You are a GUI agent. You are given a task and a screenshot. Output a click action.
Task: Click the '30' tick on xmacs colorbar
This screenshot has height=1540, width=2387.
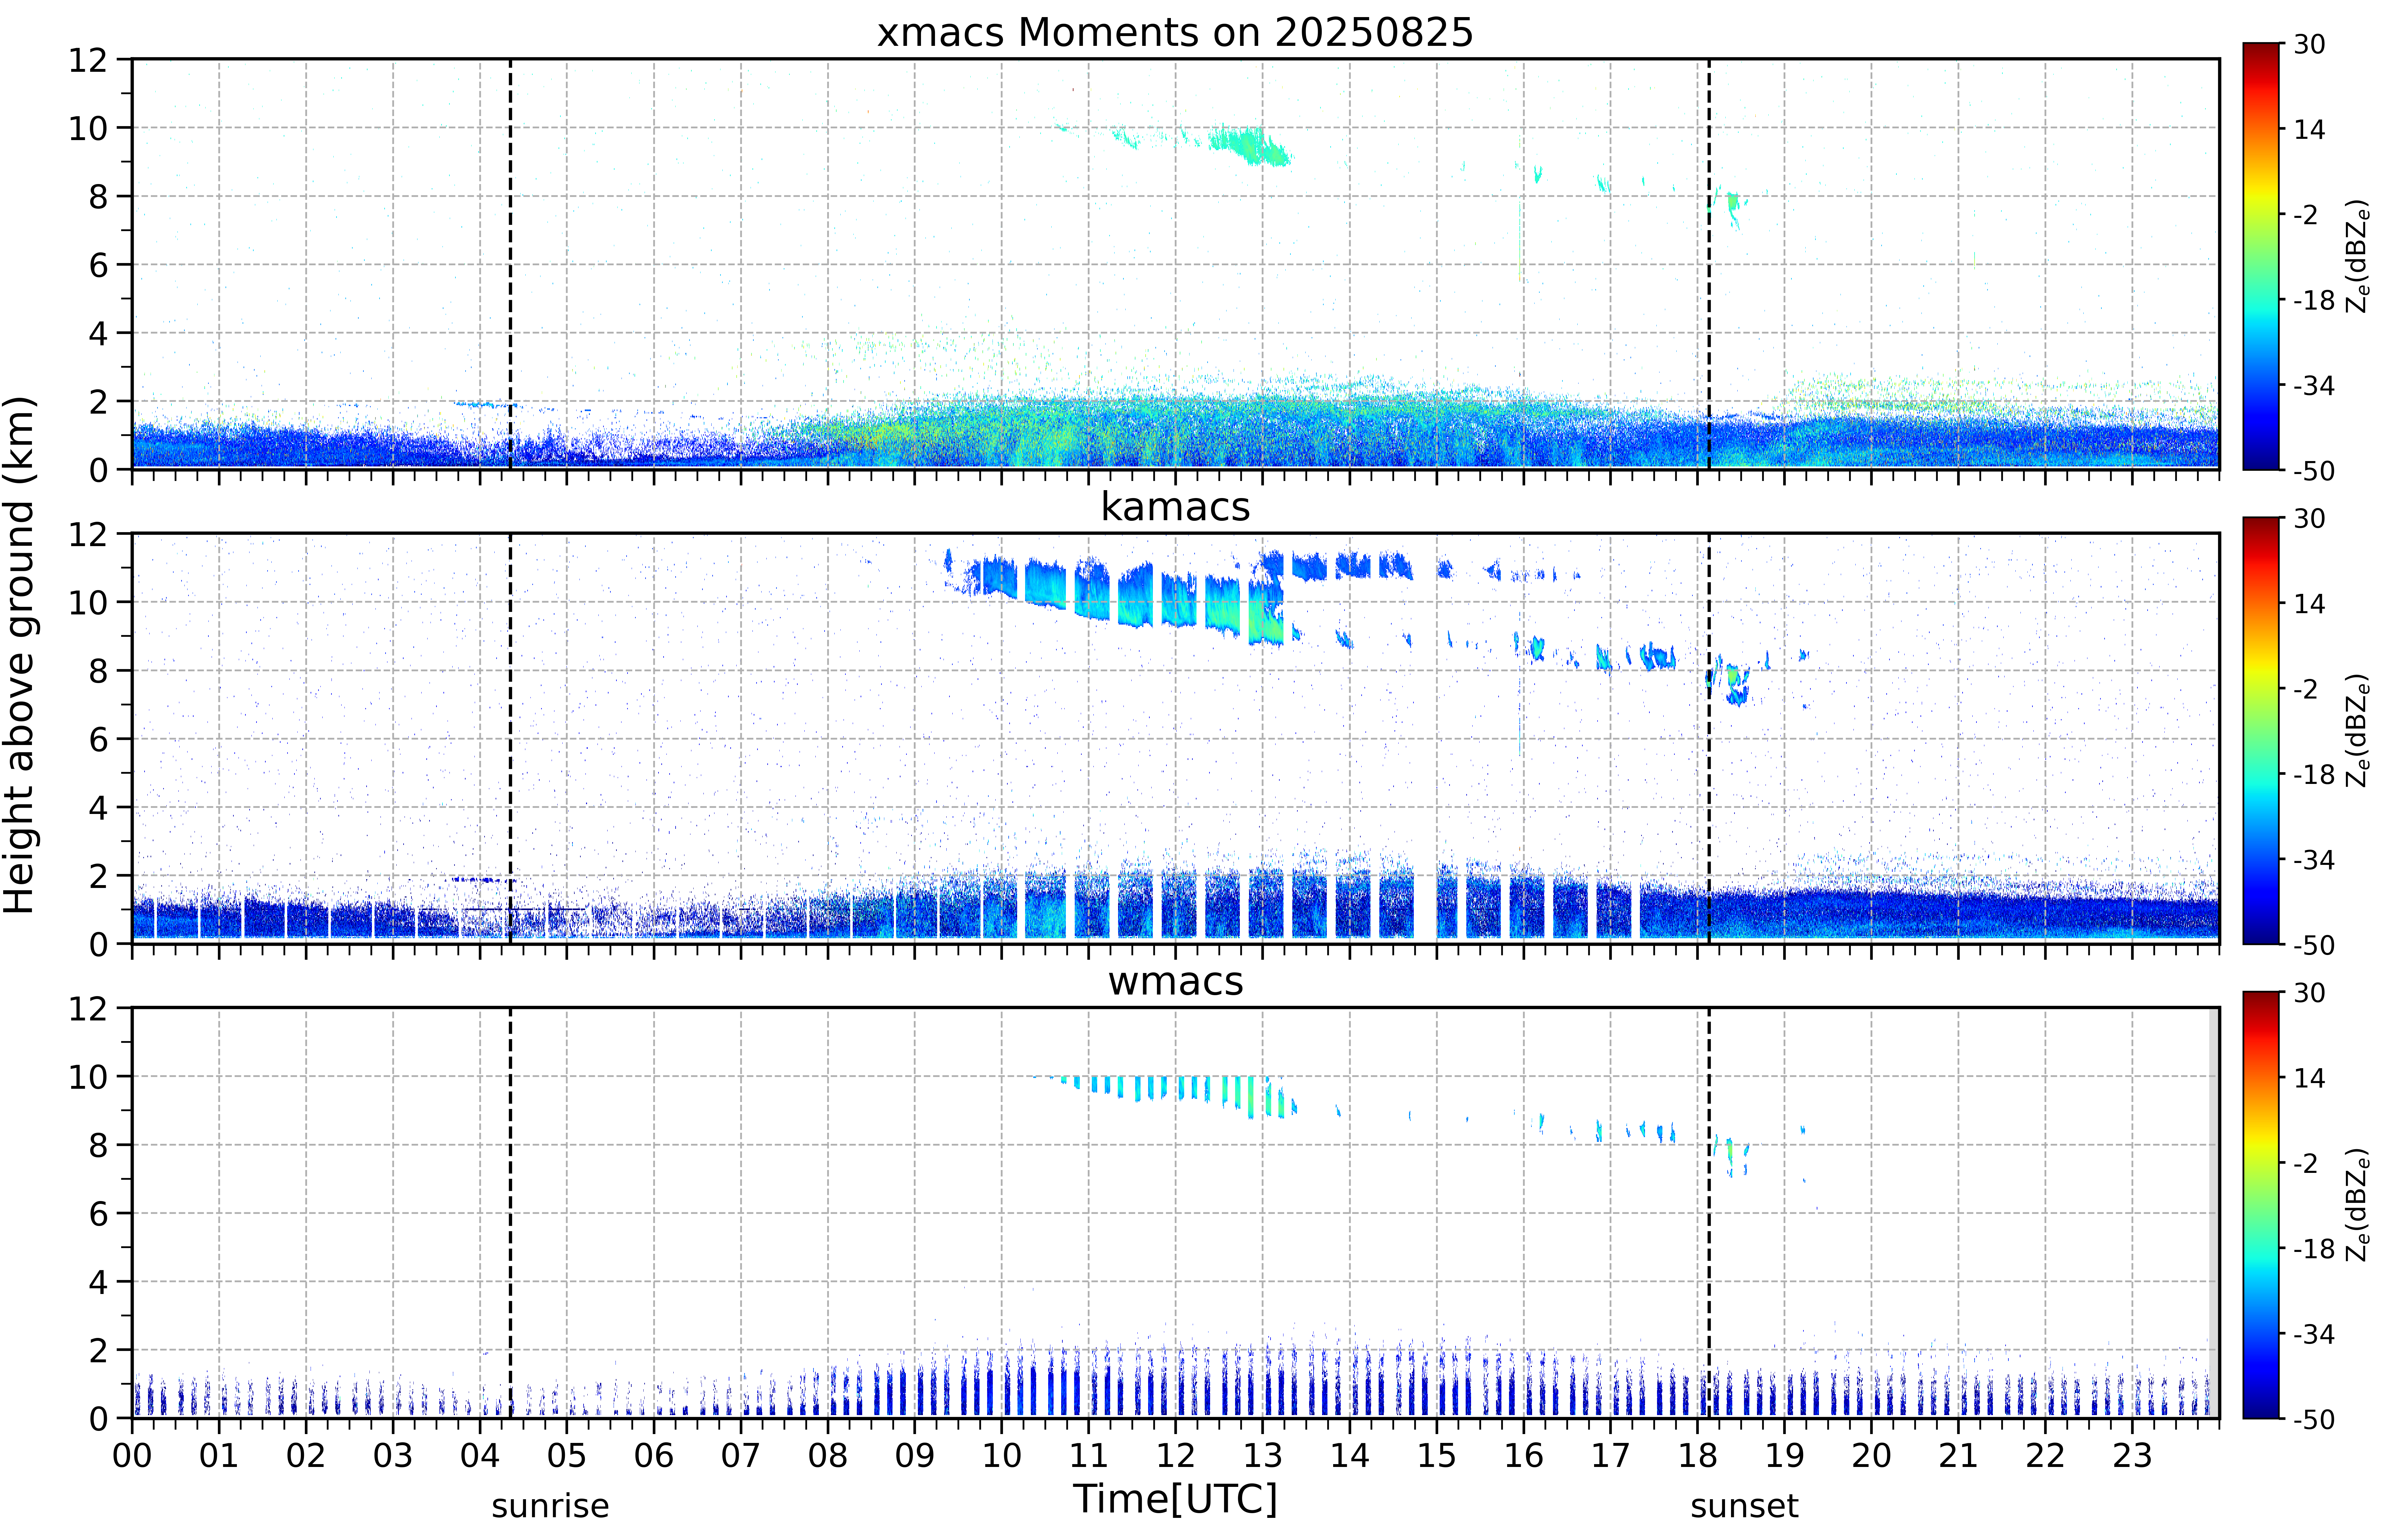coord(2309,44)
